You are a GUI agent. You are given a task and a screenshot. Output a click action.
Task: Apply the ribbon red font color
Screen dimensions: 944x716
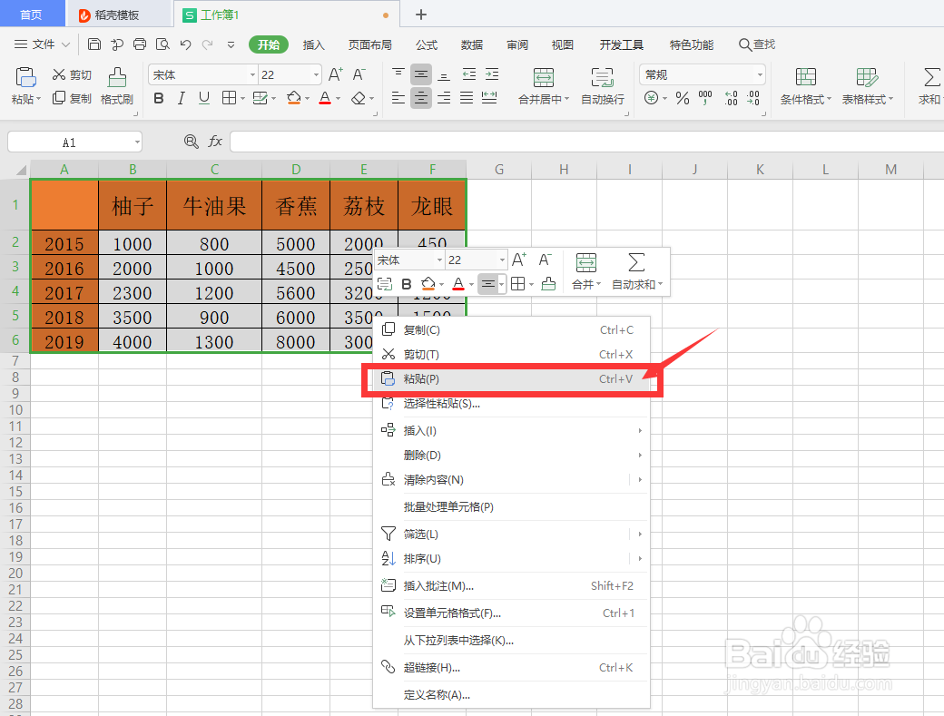[325, 98]
